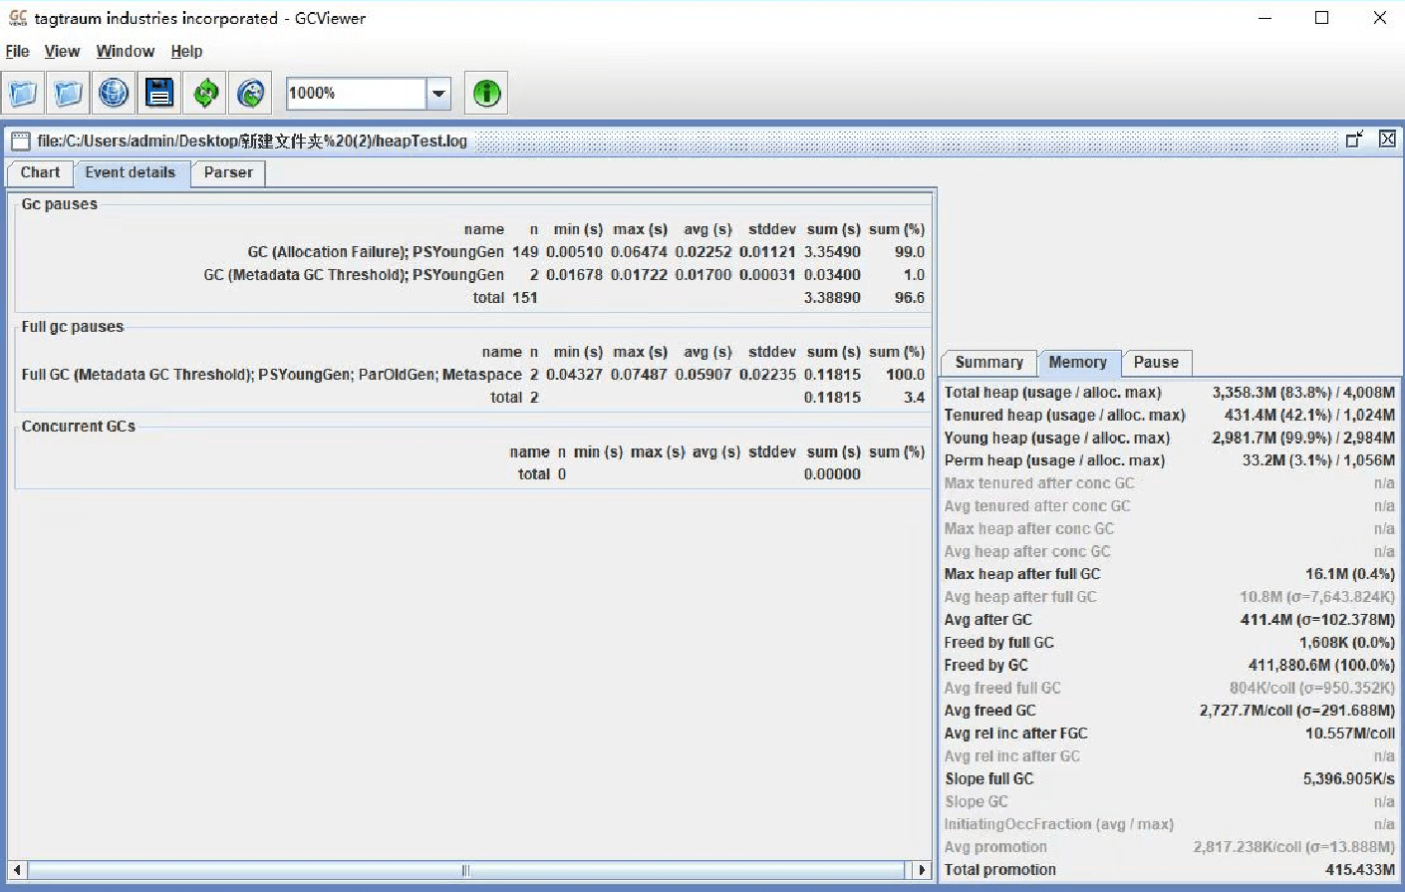This screenshot has height=892, width=1405.
Task: Switch to the Pause tab
Action: click(1156, 363)
